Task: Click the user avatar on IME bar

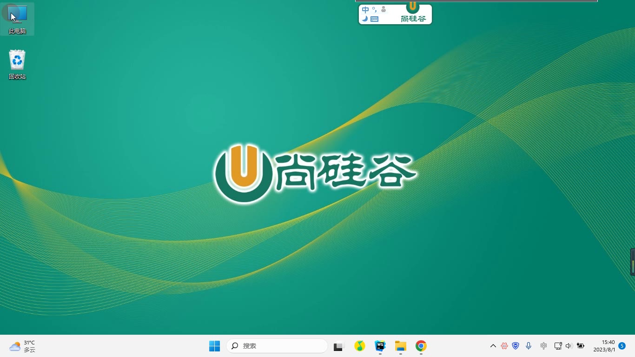Action: point(384,9)
